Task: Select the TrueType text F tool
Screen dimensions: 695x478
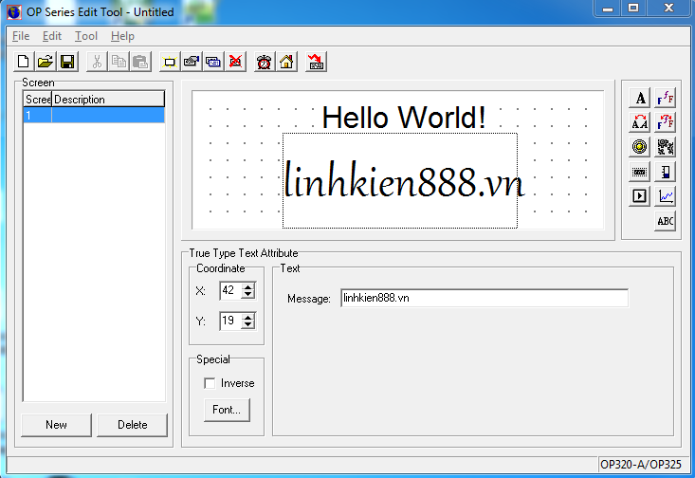Action: pyautogui.click(x=666, y=98)
